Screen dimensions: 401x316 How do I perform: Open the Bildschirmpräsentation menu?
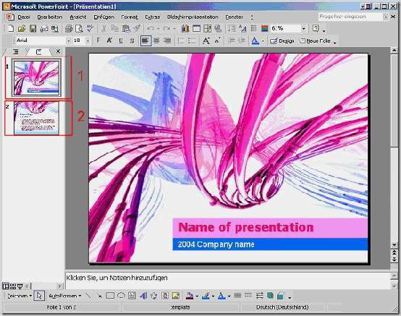coord(193,17)
